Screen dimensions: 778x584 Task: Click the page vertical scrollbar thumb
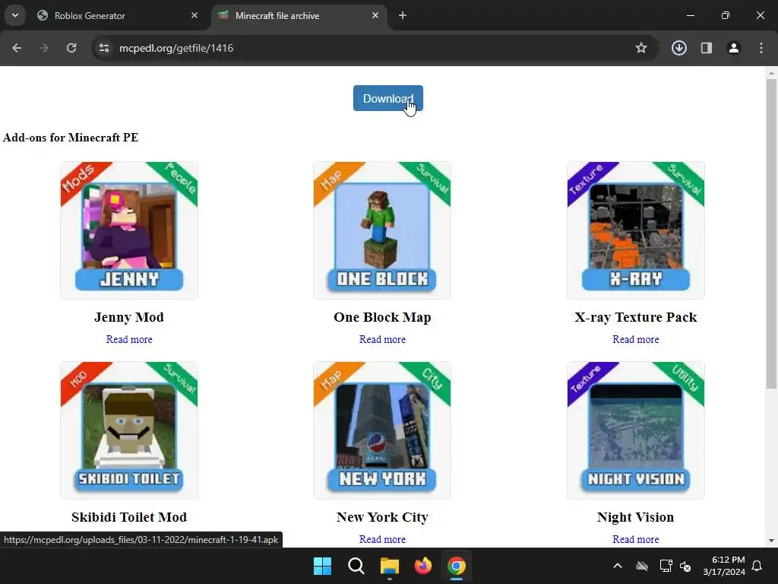[x=771, y=233]
